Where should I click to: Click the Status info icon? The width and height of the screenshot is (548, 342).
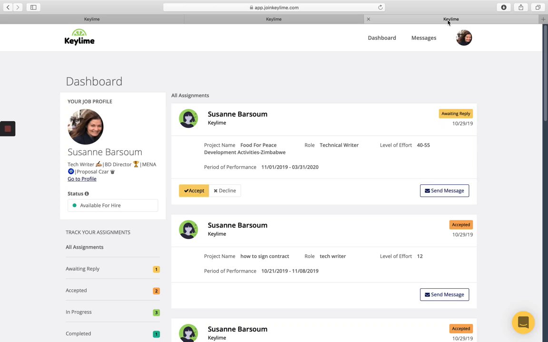[87, 194]
